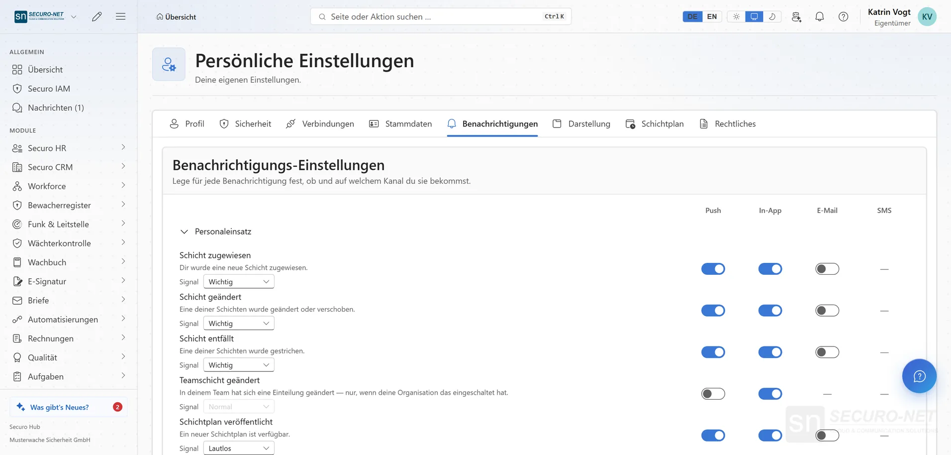
Task: Open the notifications bell in header
Action: (x=820, y=16)
